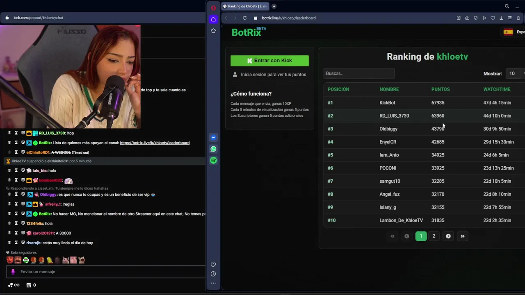Jump to last leaderboard page

462,236
